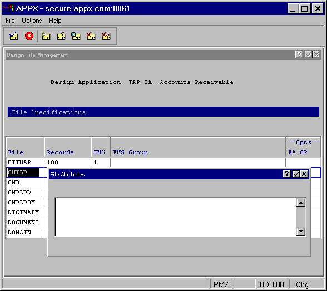The image size is (327, 291).
Task: Select the CHR file row
Action: 25,183
